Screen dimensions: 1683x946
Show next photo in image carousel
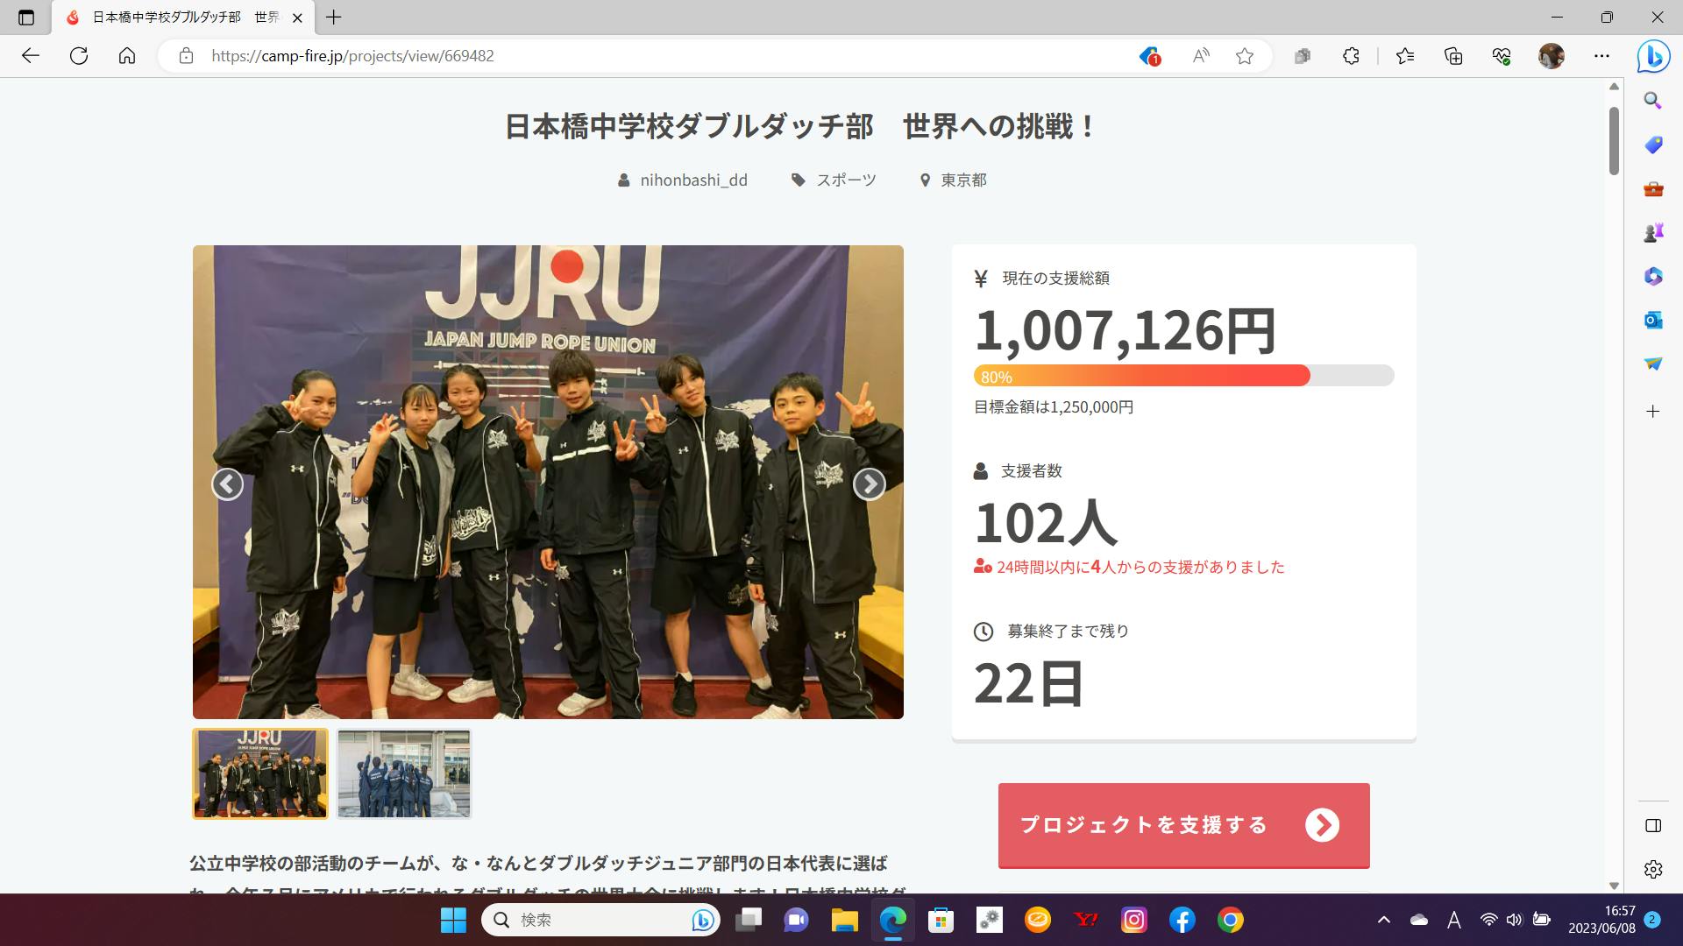point(869,484)
